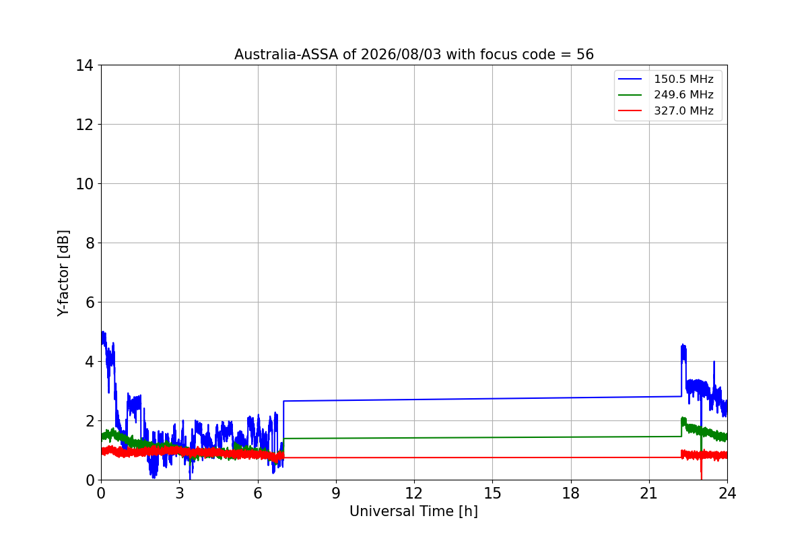This screenshot has height=539, width=808.
Task: Click the red line sample in legend
Action: tap(631, 111)
